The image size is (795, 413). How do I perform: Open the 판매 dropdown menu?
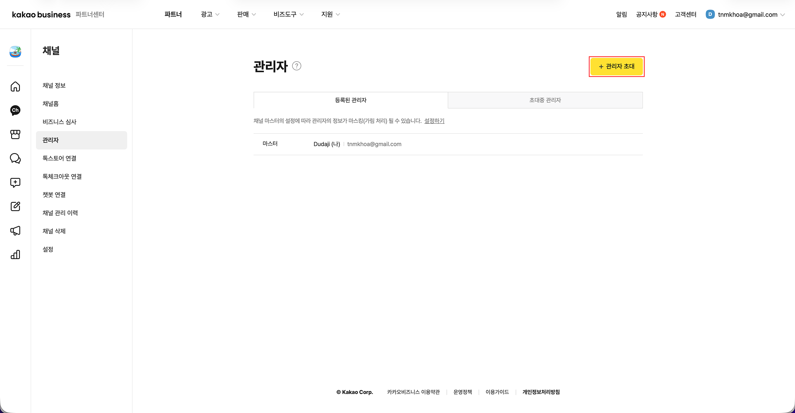[x=246, y=14]
